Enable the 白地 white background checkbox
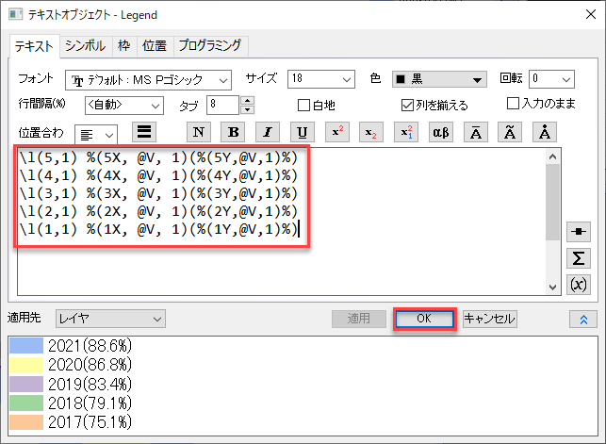The height and width of the screenshot is (444, 606). (303, 105)
